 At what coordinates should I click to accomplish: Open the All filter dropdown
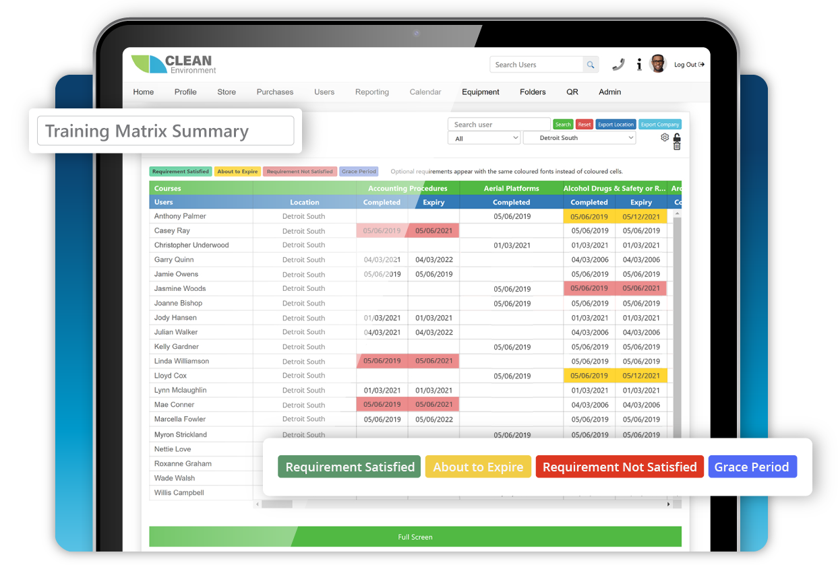pos(483,137)
